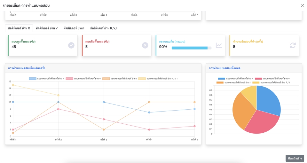Click the line chart icon in average score card
307x163 pixels.
click(219, 45)
